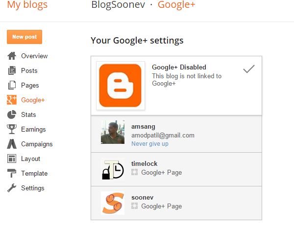Select the amsang profile option
Screen dimensions: 294x228
point(176,134)
